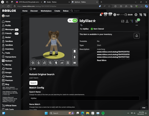149x116 pixels.
Task: Open the shopping cart icon
Action: click(136, 21)
